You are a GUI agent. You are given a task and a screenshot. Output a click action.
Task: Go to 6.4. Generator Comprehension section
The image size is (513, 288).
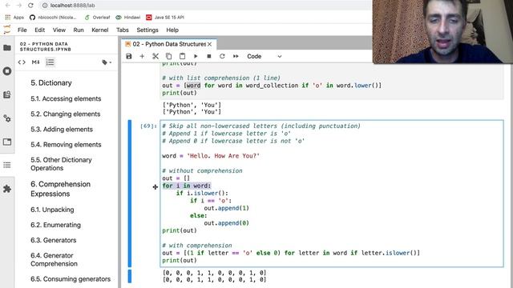click(x=54, y=259)
